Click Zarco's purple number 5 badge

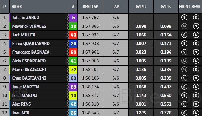73,18
